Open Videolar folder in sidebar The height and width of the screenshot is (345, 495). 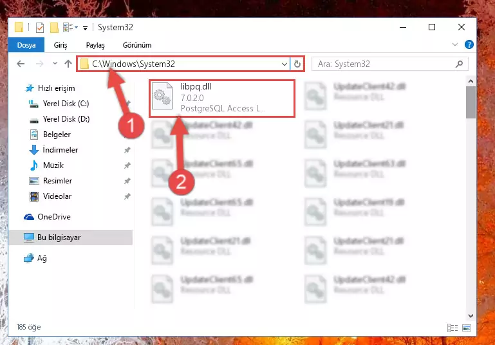(x=57, y=196)
